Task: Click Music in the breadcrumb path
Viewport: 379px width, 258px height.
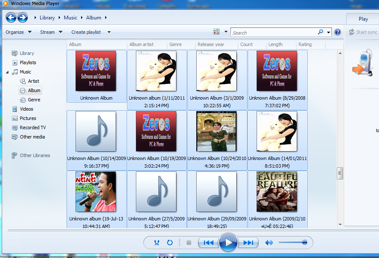Action: pos(70,18)
